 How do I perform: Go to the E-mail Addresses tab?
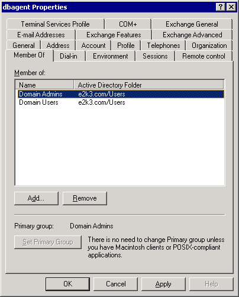coord(41,35)
